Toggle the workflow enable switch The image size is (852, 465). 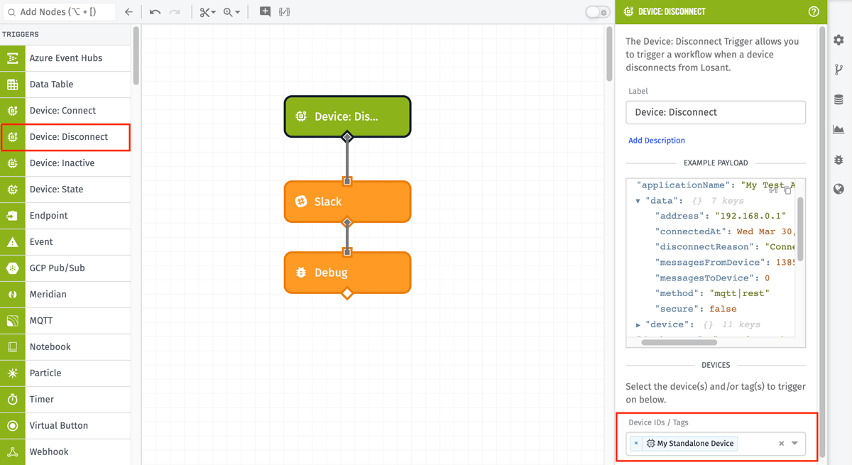(x=597, y=12)
